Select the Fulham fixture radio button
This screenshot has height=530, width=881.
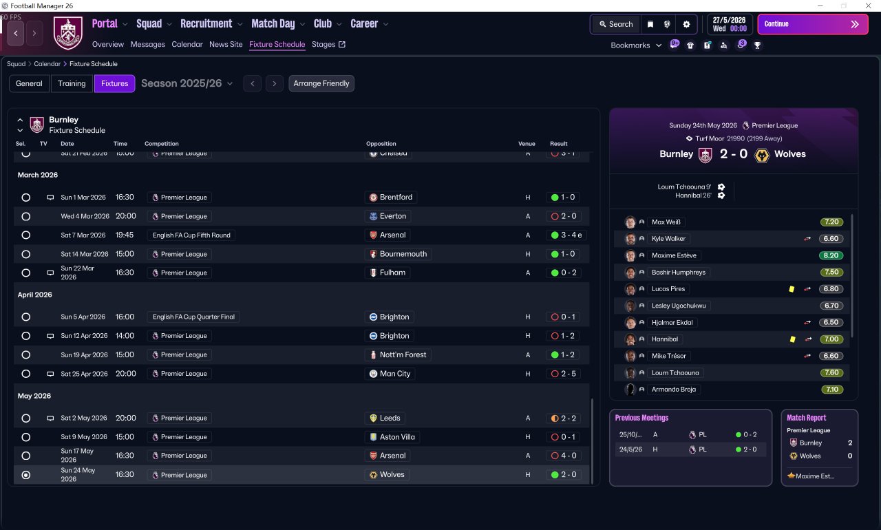(x=26, y=273)
